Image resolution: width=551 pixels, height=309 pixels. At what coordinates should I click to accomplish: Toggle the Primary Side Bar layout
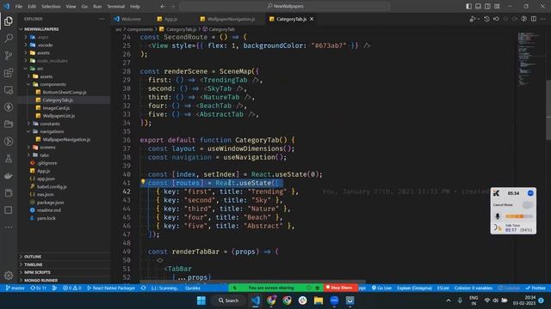(x=468, y=6)
